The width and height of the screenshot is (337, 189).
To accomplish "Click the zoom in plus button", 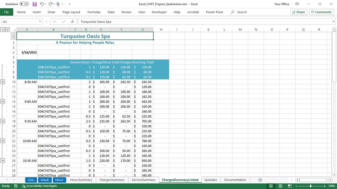I will tap(324, 186).
